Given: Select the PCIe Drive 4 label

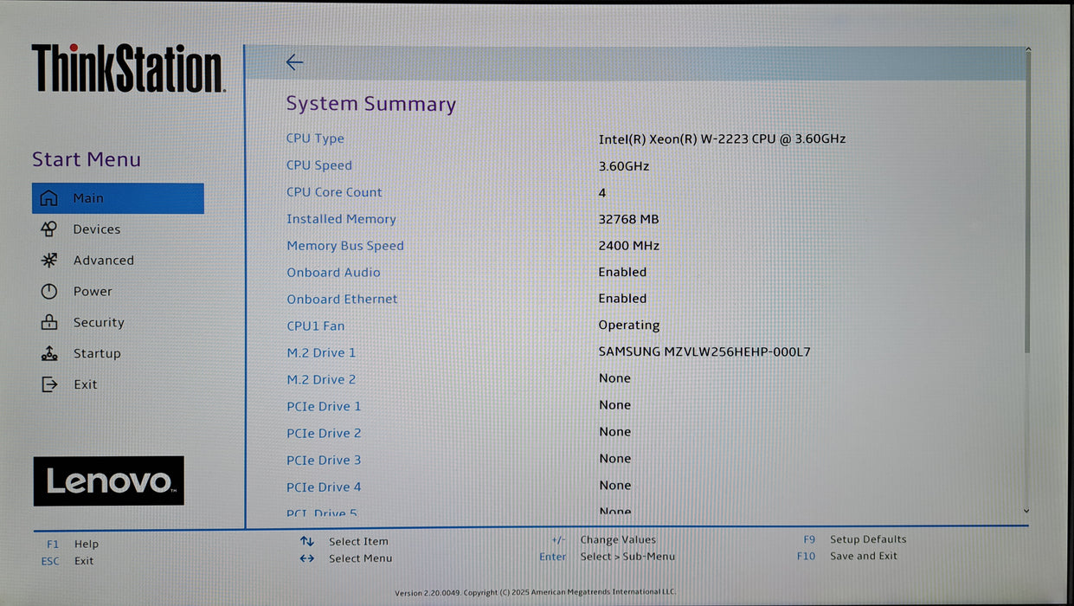Looking at the screenshot, I should pyautogui.click(x=324, y=487).
